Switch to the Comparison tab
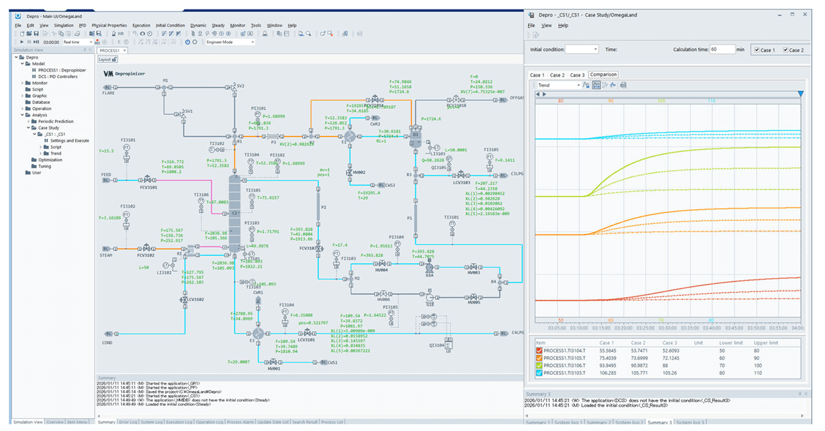Viewport: 825px width, 431px height. click(603, 75)
